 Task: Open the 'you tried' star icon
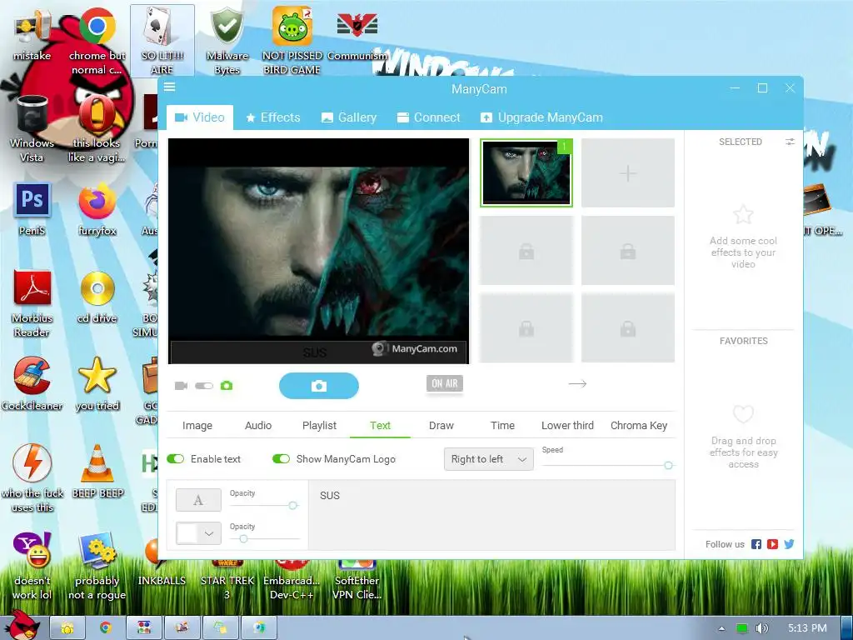tap(97, 384)
